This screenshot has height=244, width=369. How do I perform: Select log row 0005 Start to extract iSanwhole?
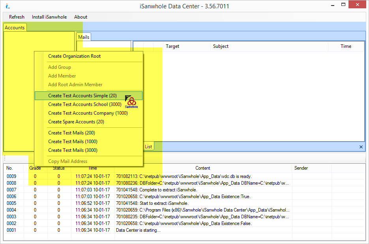pyautogui.click(x=184, y=203)
